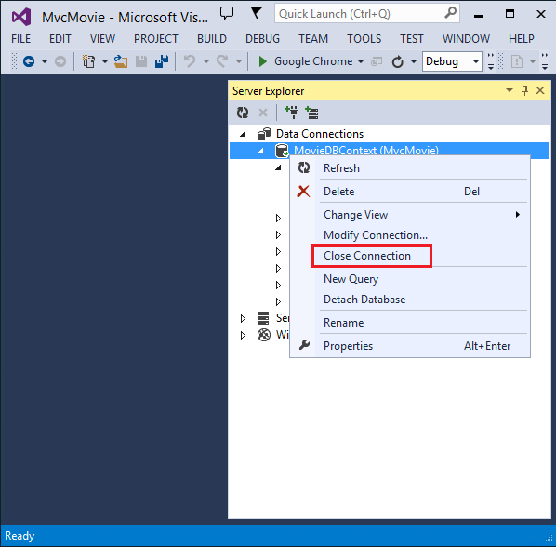
Task: Choose New Query menu item
Action: [410, 279]
